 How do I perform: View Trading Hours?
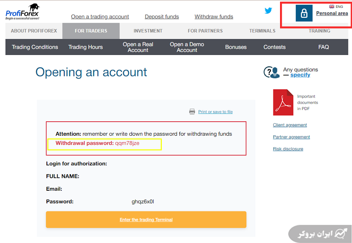coord(86,47)
